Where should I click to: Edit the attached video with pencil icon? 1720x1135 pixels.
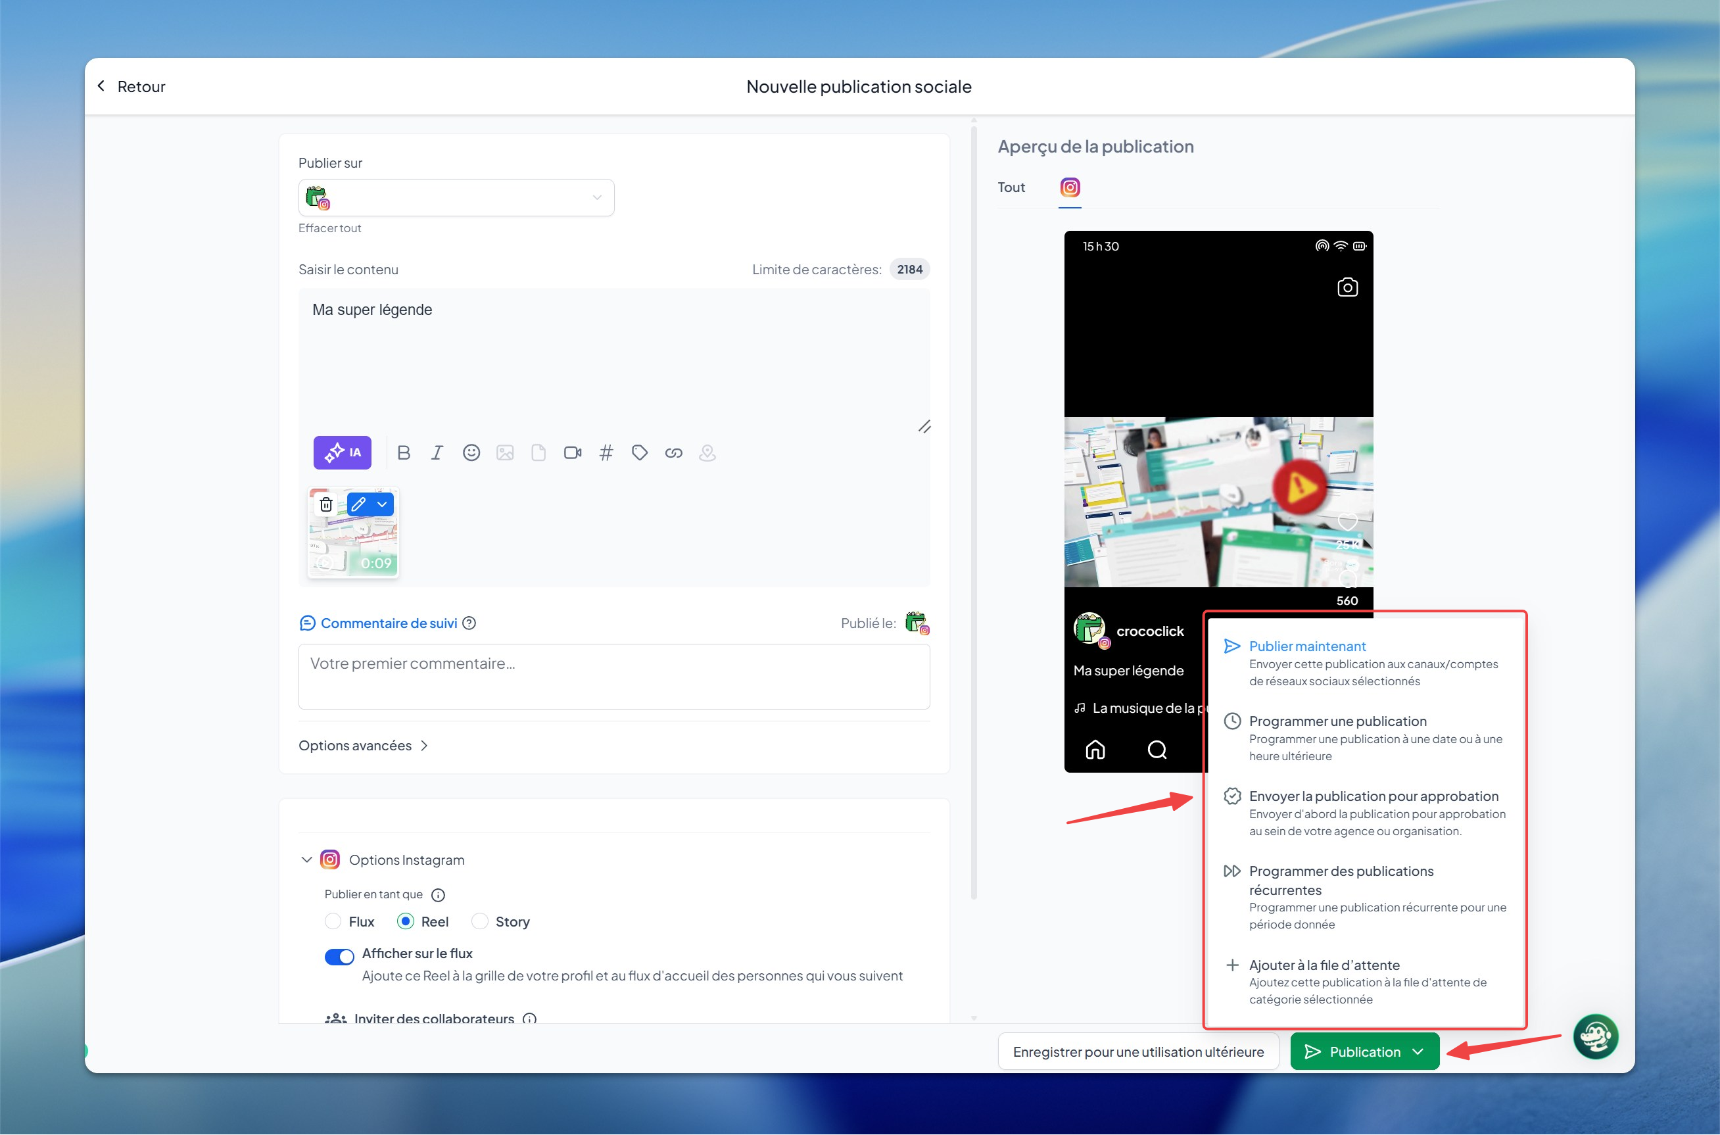(x=358, y=504)
